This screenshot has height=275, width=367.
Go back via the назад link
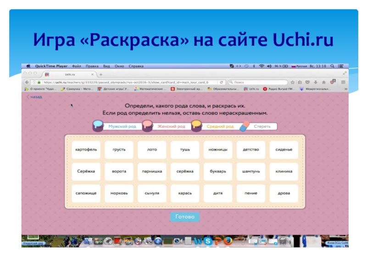[x=34, y=97]
